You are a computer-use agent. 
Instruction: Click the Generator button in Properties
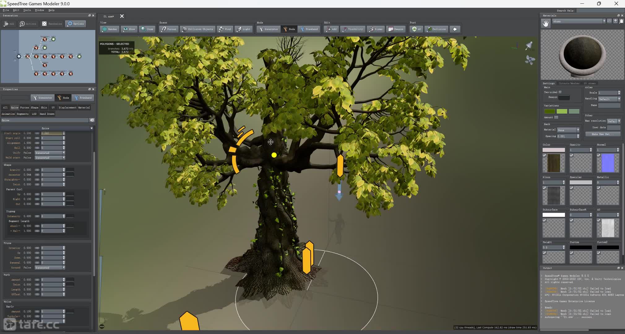[x=42, y=98]
